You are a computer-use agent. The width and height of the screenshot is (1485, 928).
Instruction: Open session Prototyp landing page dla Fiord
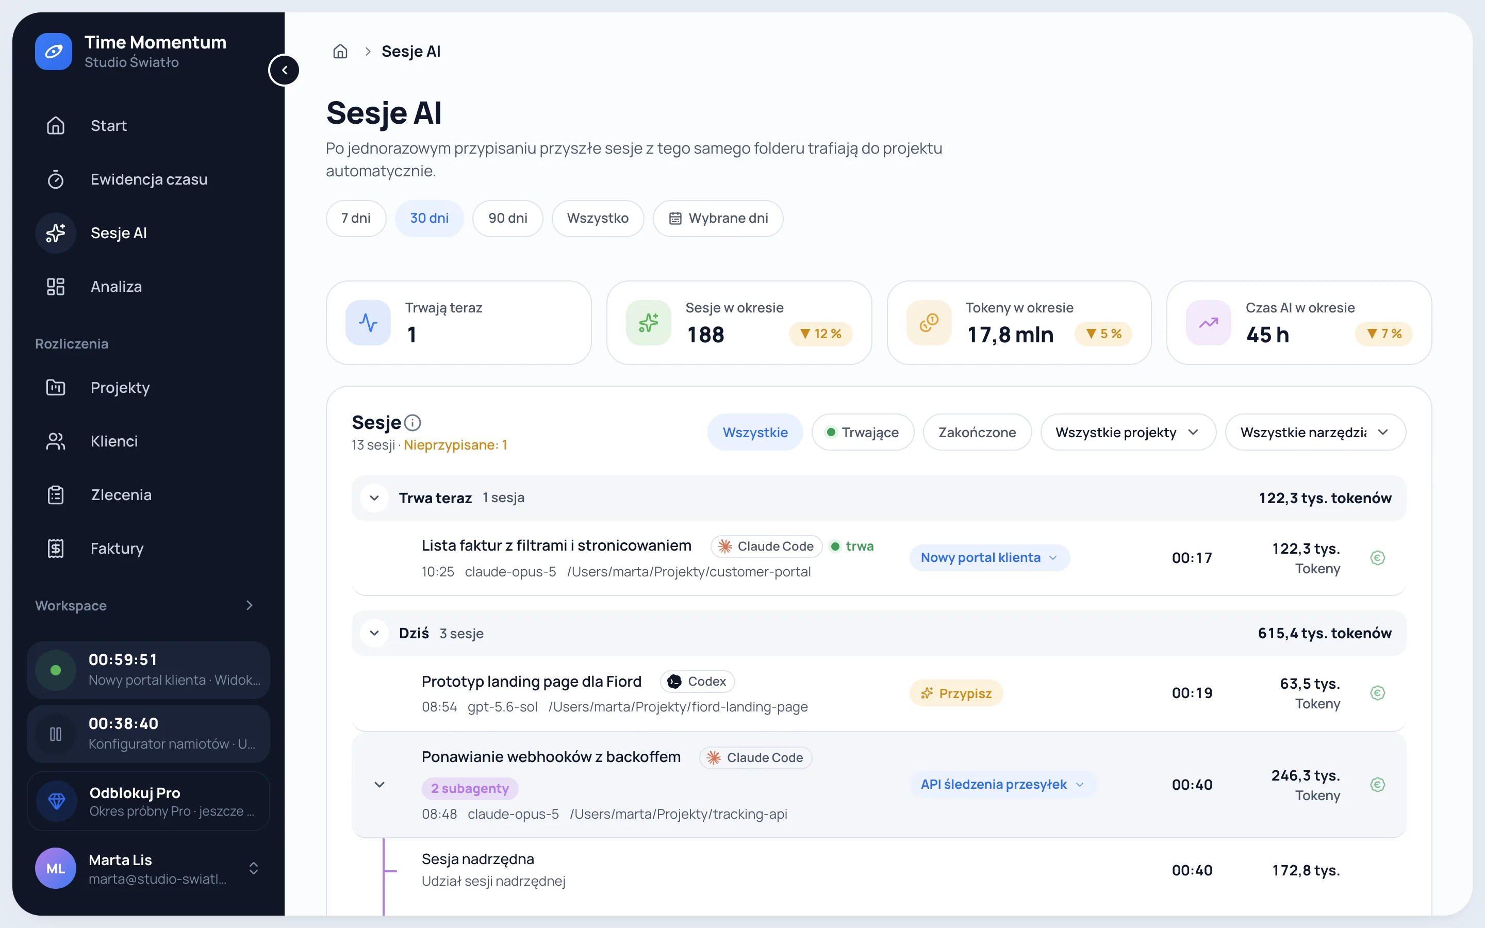(532, 682)
